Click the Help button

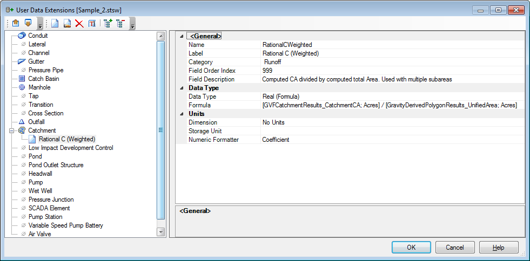[x=499, y=247]
